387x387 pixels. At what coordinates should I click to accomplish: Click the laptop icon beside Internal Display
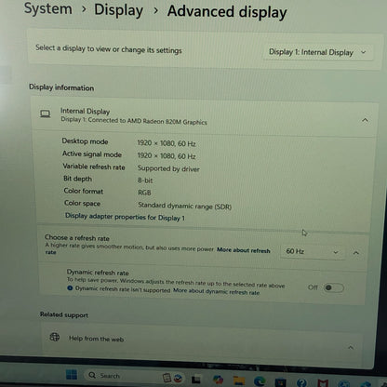[x=46, y=113]
